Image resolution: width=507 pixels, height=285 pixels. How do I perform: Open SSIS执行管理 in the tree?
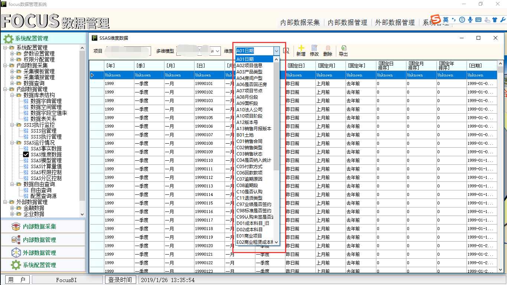click(46, 137)
